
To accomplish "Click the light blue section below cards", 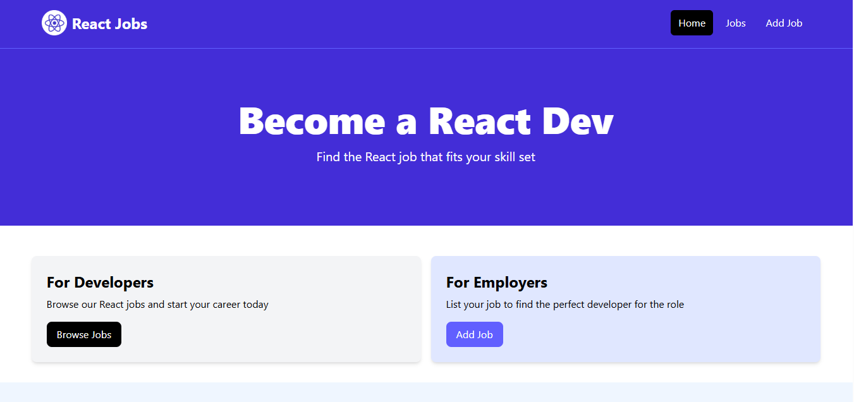I will tap(426, 392).
